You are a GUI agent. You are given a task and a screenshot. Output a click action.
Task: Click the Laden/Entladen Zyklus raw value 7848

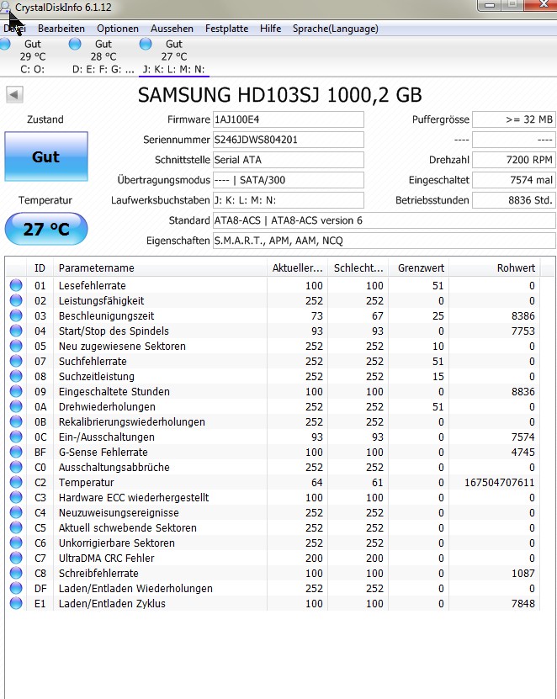(x=523, y=604)
